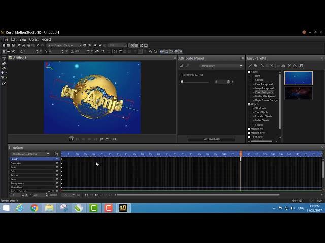Click the last standard-toolbar layout icon
The width and height of the screenshot is (325, 243).
point(146,45)
